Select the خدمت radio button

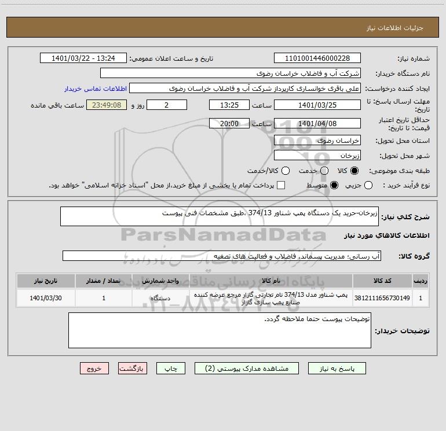click(324, 171)
